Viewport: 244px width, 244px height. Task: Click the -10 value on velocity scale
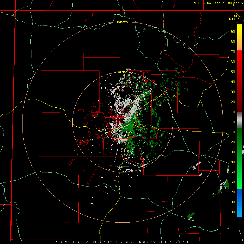[x=232, y=132]
